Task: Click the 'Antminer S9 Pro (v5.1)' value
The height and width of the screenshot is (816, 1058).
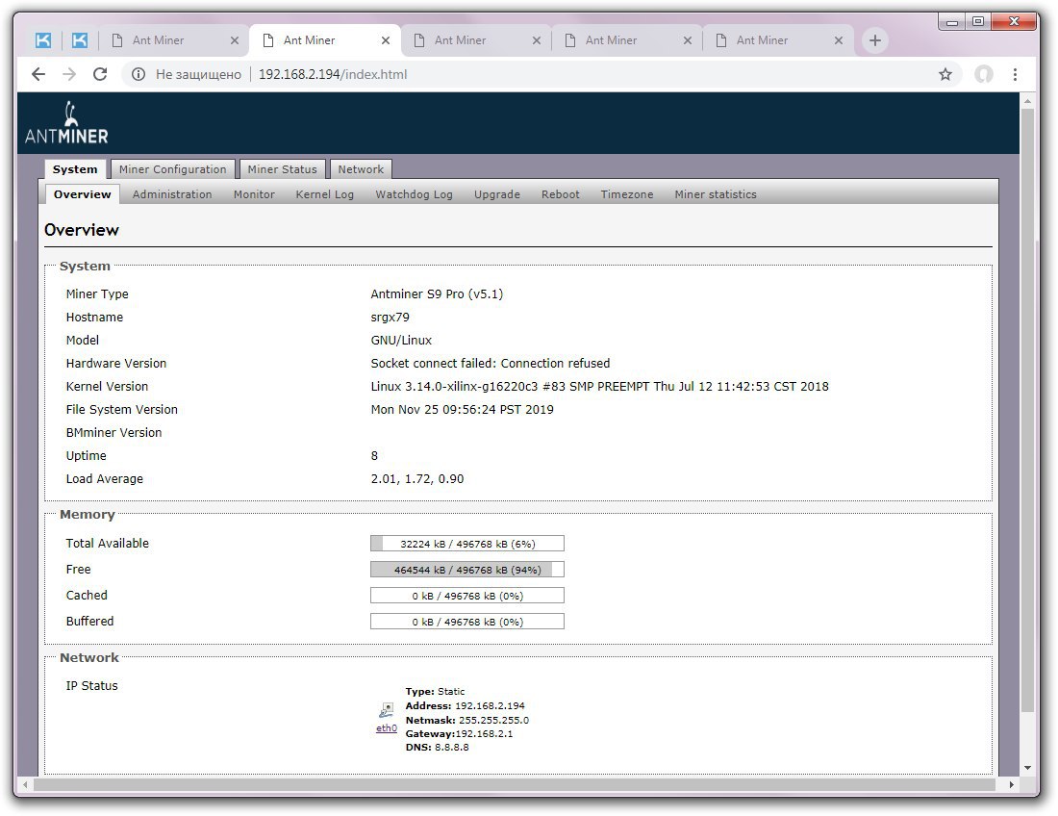Action: pos(437,294)
